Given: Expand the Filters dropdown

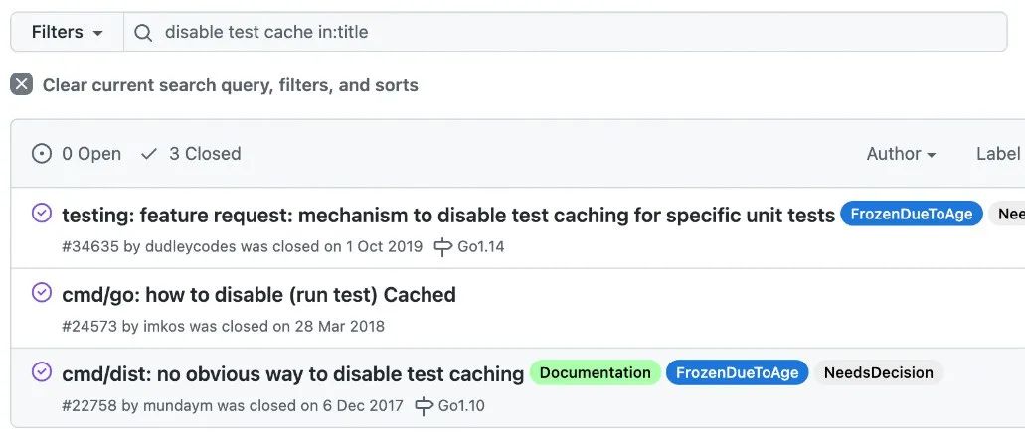Looking at the screenshot, I should pos(68,32).
